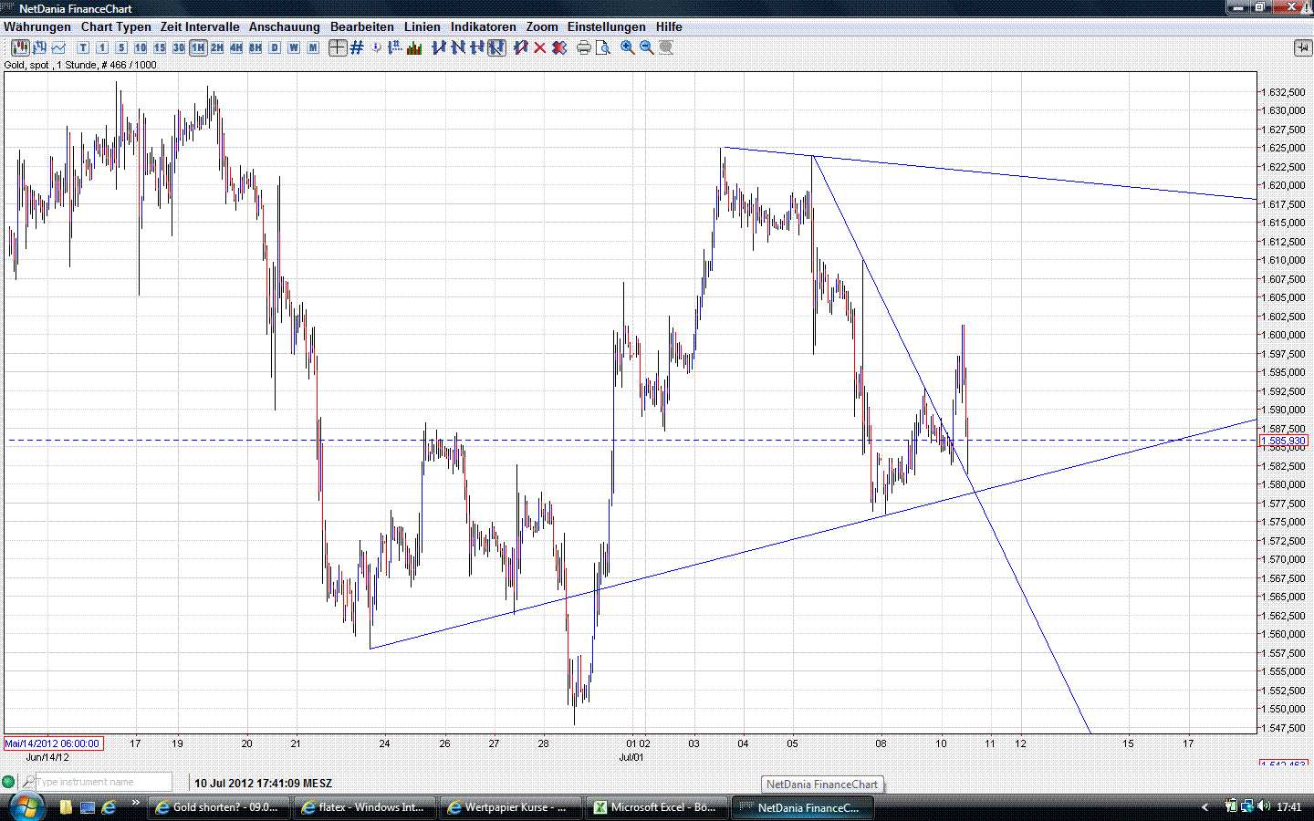Delete all lines with red X icon
This screenshot has height=821, width=1314.
pos(538,47)
